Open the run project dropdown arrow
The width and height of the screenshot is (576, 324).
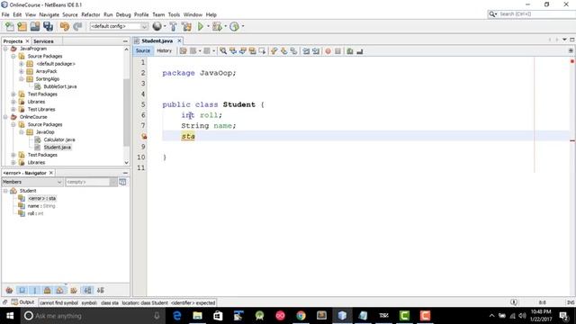208,26
